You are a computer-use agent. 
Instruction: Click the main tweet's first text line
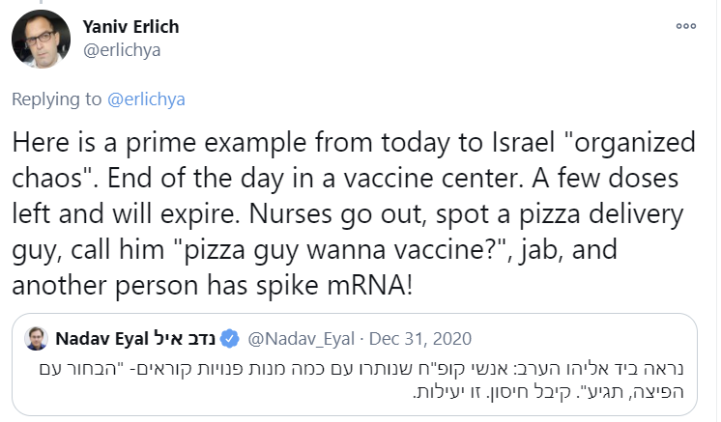(x=354, y=143)
